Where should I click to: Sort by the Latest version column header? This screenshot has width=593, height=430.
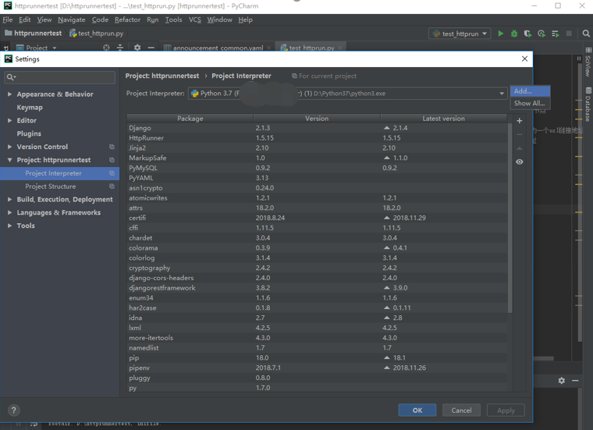click(443, 119)
